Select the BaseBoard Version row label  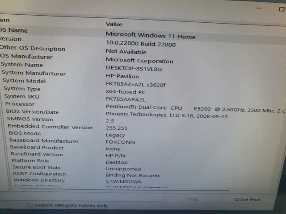coord(37,154)
